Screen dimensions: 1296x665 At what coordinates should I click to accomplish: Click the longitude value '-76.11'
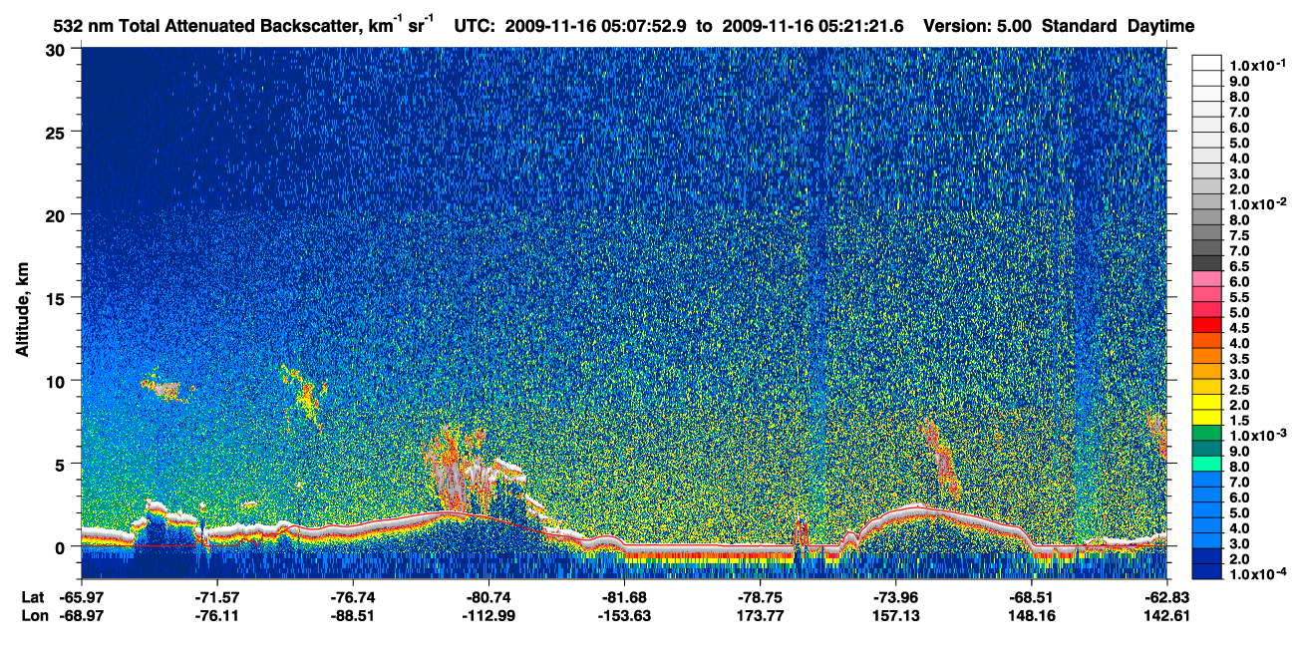pyautogui.click(x=217, y=616)
